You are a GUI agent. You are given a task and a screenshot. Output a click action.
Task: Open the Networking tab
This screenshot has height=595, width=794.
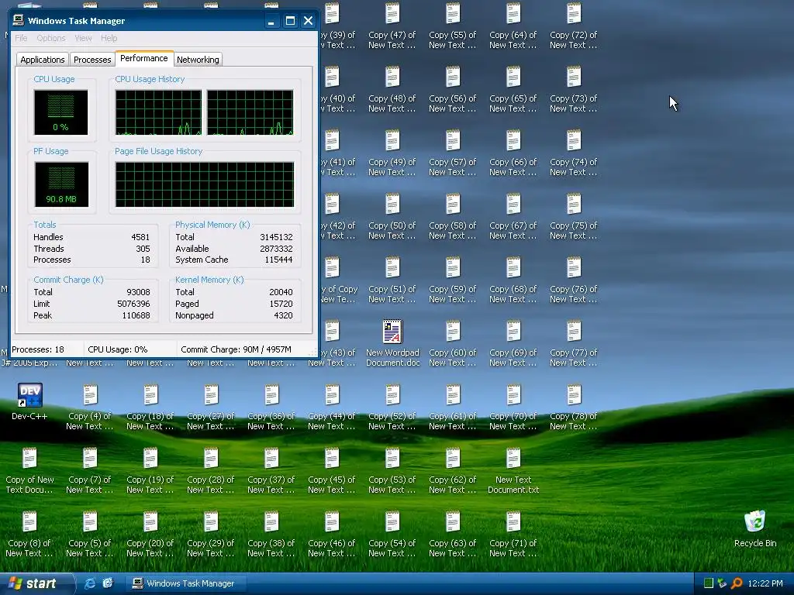198,60
